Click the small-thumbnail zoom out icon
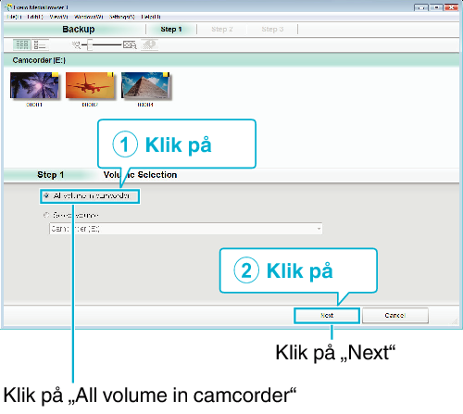The image size is (463, 414). click(76, 45)
